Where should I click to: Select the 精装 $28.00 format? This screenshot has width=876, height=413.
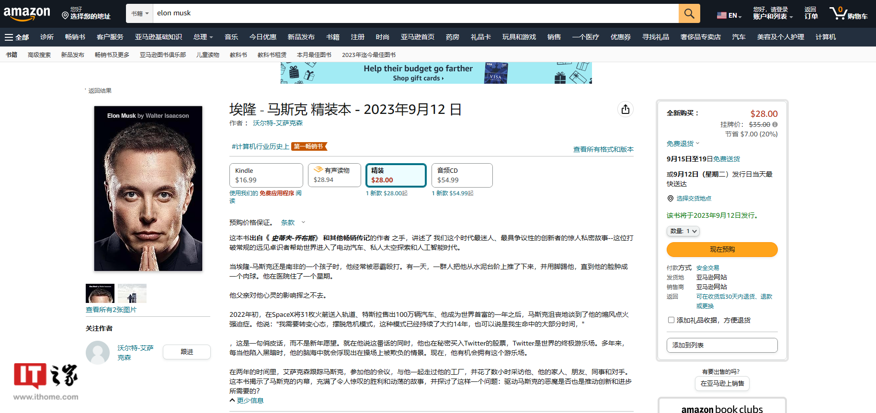(x=396, y=175)
